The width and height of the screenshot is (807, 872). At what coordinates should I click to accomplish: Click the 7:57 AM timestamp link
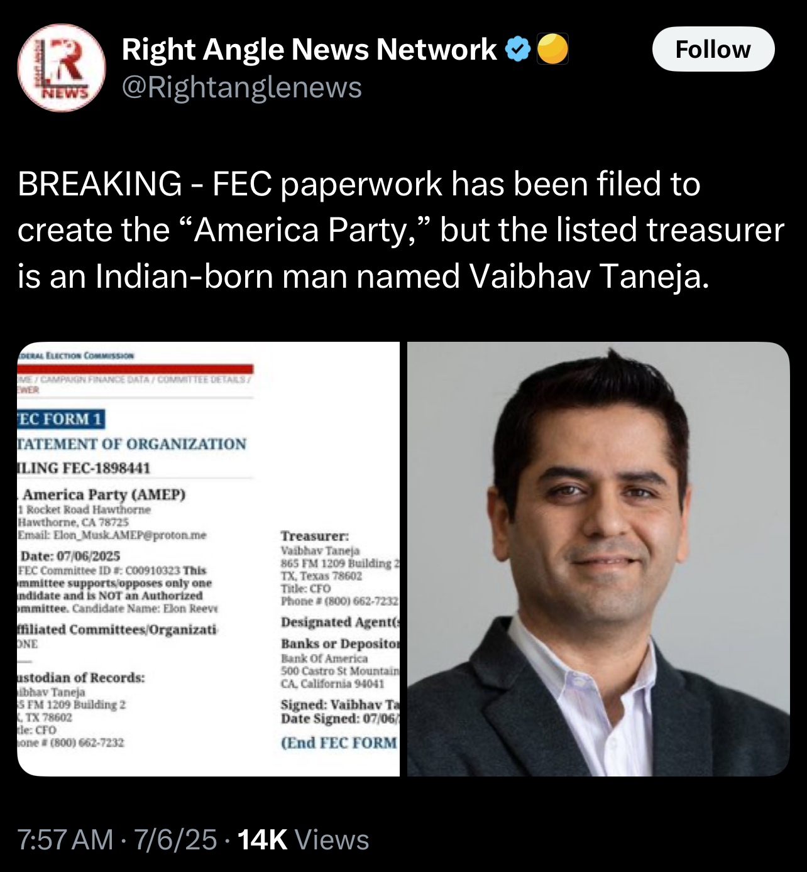[65, 840]
